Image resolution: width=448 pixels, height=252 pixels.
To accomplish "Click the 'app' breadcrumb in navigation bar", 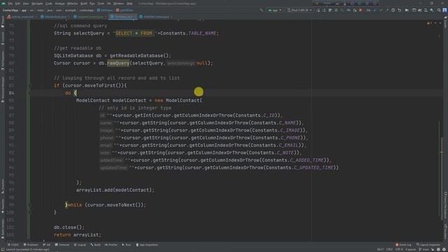I will pos(24,10).
